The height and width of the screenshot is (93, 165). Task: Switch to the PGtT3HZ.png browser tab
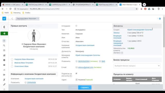(x=36, y=5)
